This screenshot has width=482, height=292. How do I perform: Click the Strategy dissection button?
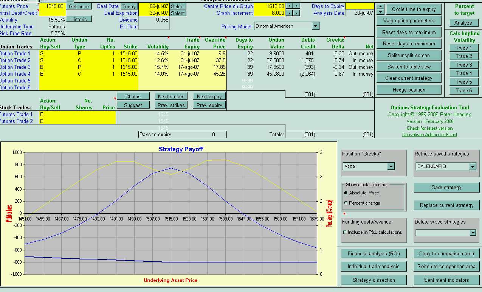(374, 280)
